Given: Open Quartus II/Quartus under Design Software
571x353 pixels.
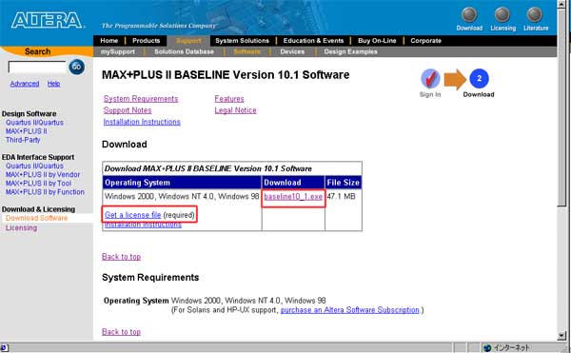Looking at the screenshot, I should 34,123.
